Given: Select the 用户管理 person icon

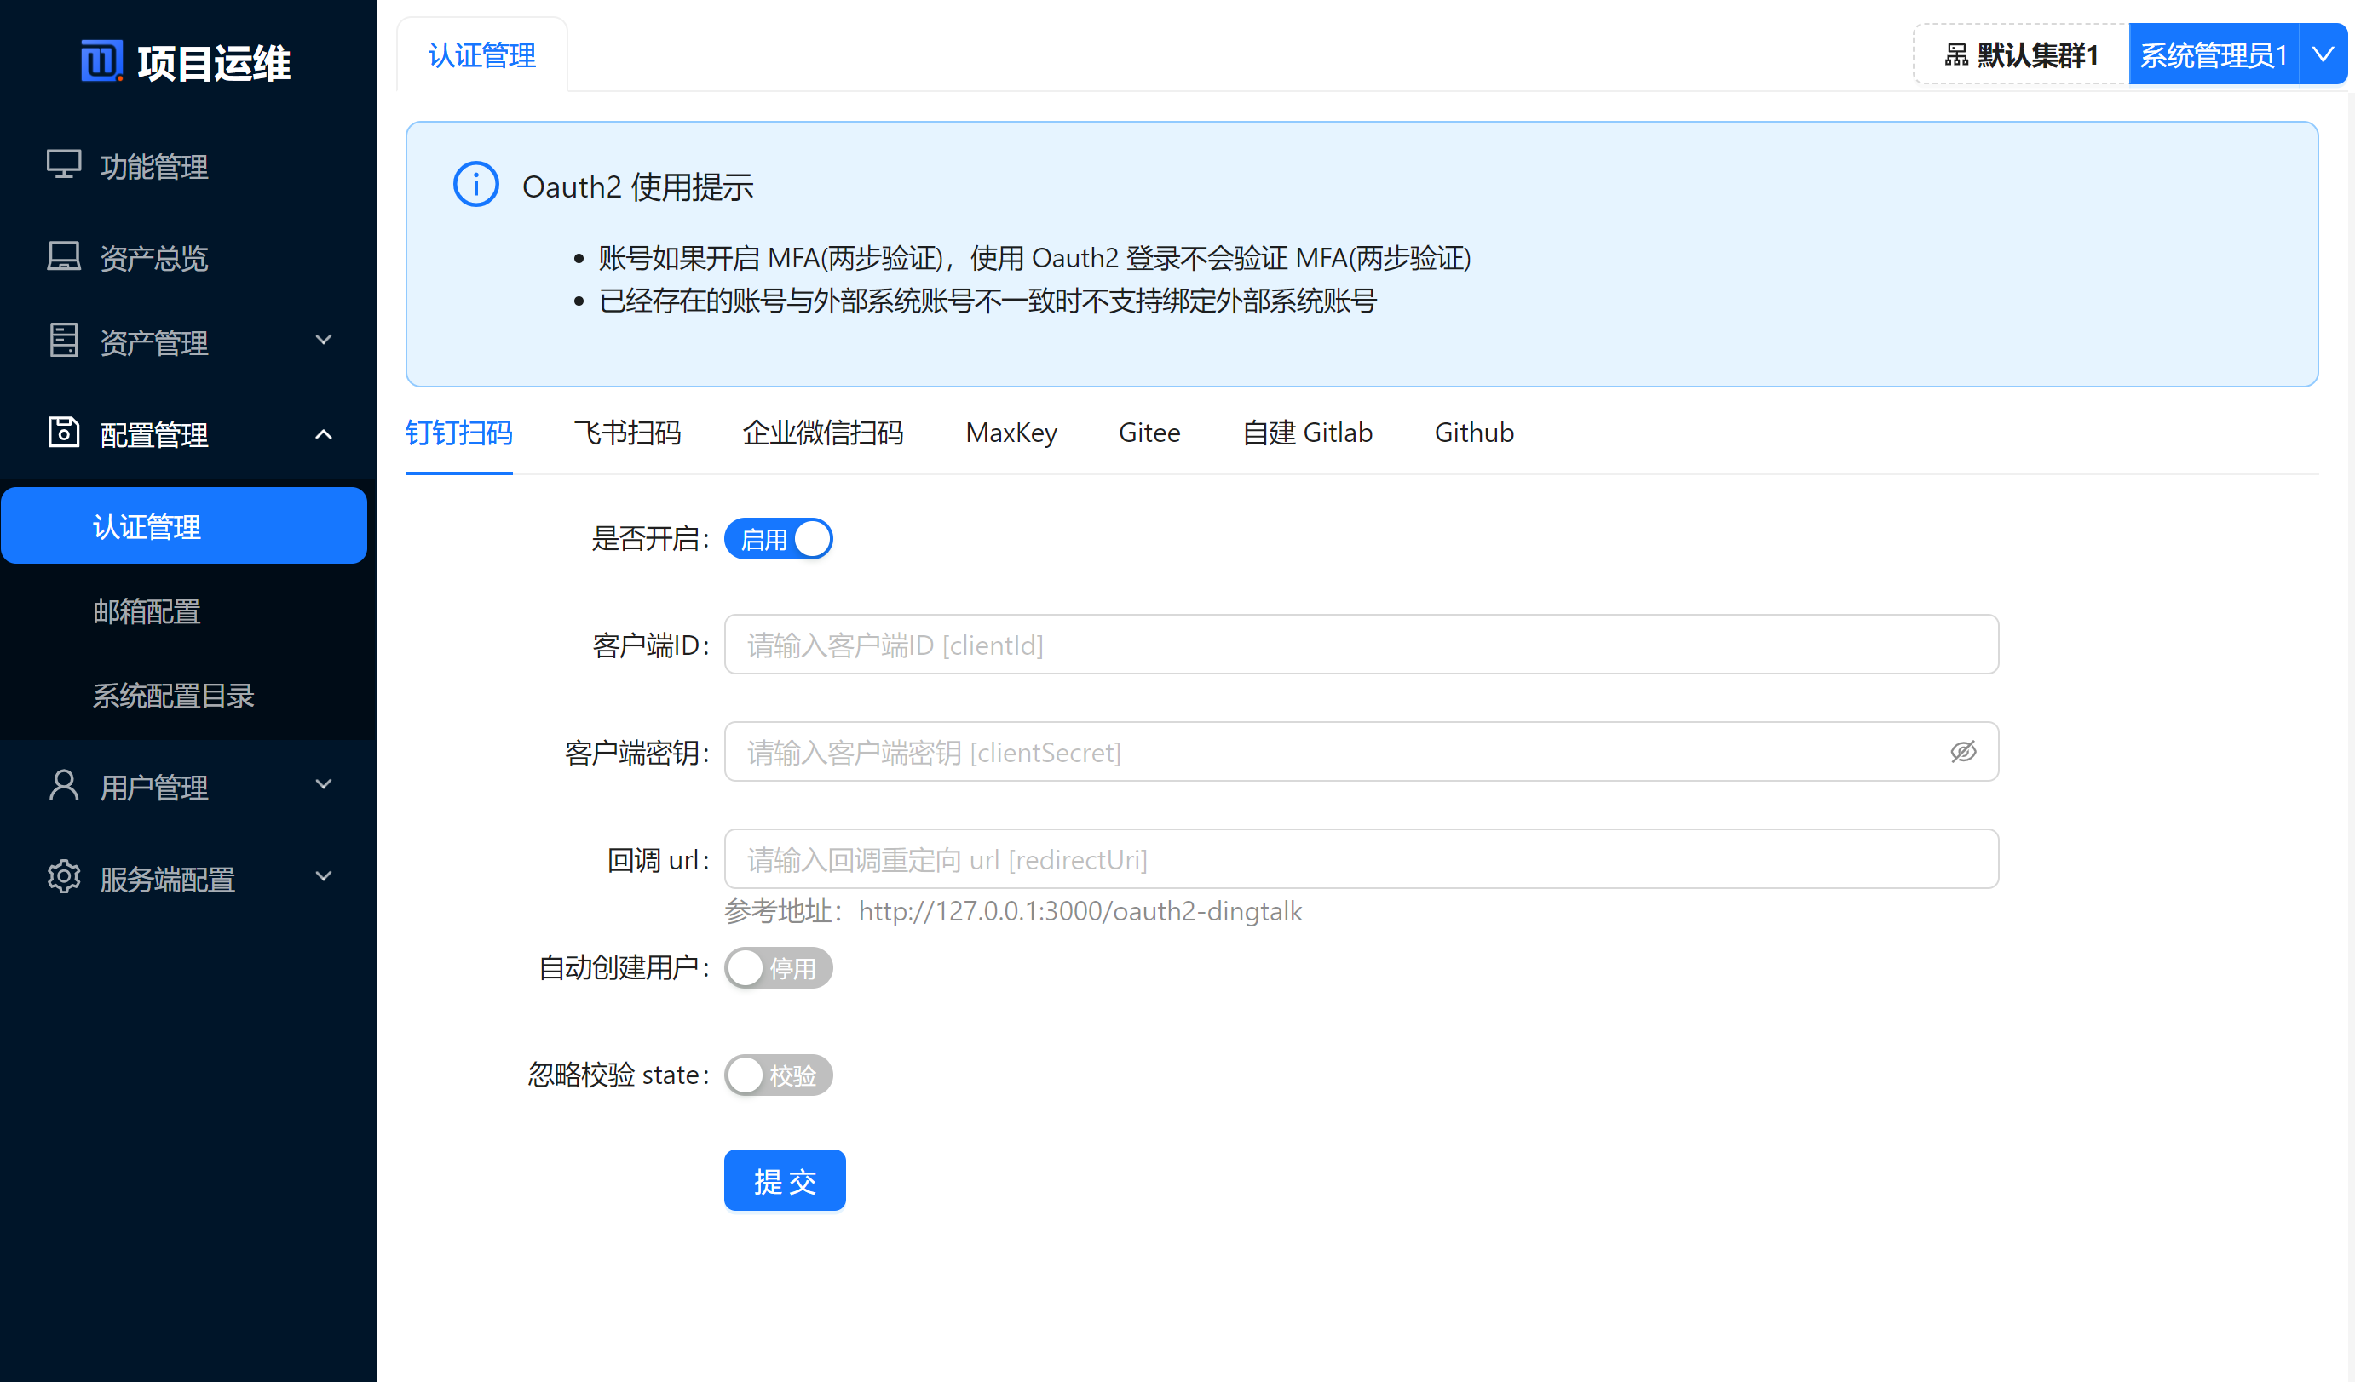Looking at the screenshot, I should click(x=64, y=784).
